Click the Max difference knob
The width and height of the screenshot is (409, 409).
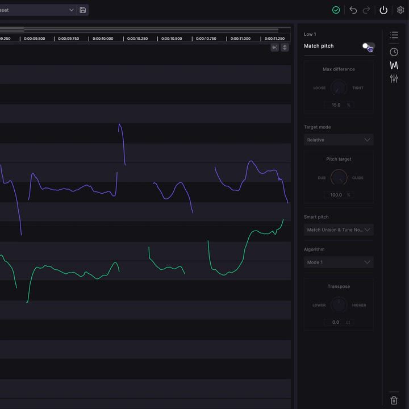click(x=339, y=88)
